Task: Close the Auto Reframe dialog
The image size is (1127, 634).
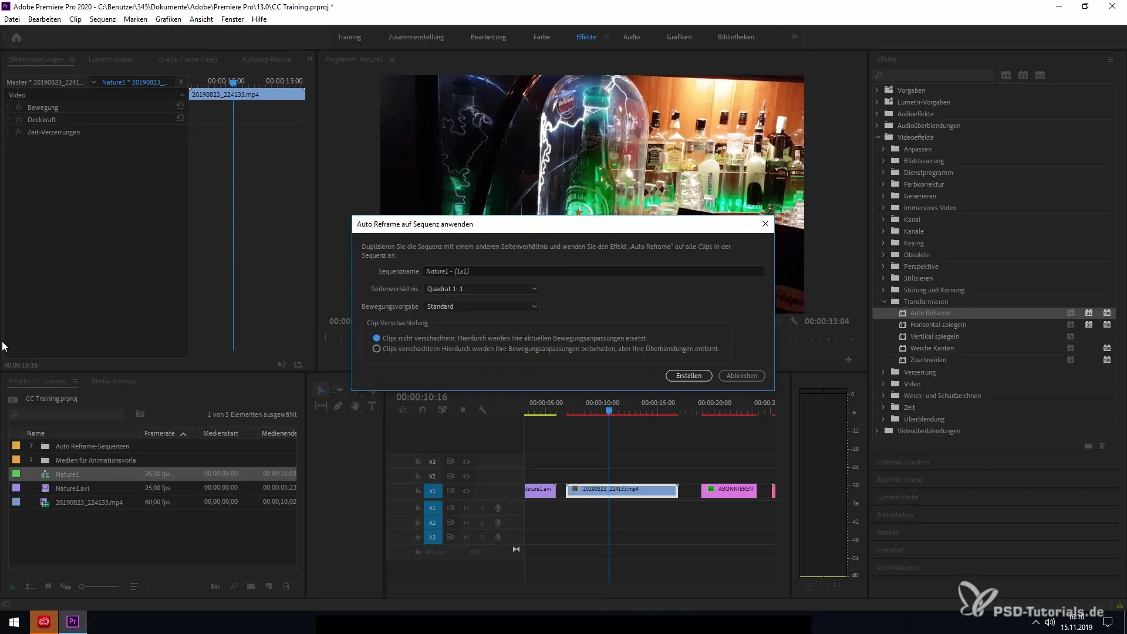Action: pyautogui.click(x=765, y=224)
